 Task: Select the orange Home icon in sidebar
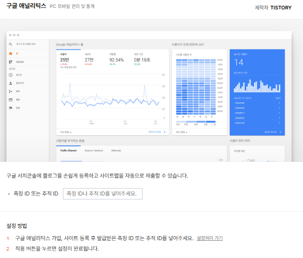(10, 54)
